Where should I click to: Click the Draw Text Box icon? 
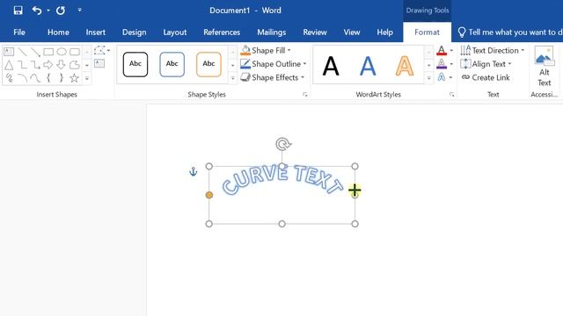click(99, 64)
